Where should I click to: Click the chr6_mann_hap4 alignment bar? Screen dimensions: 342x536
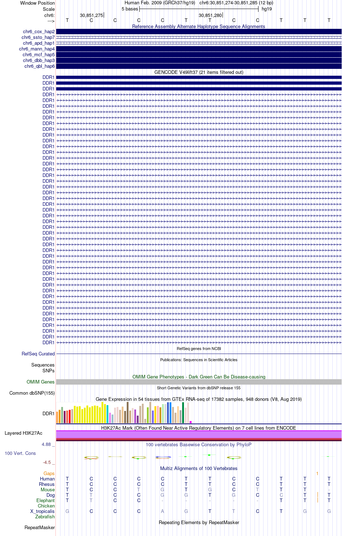(x=199, y=49)
